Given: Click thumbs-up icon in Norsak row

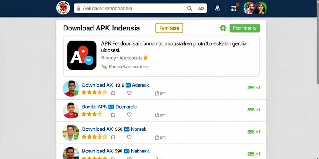Looking at the screenshot, I should (x=157, y=137).
